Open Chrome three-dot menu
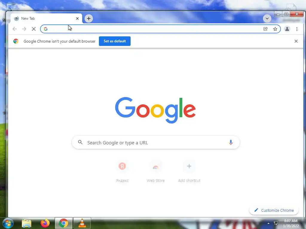 point(297,29)
